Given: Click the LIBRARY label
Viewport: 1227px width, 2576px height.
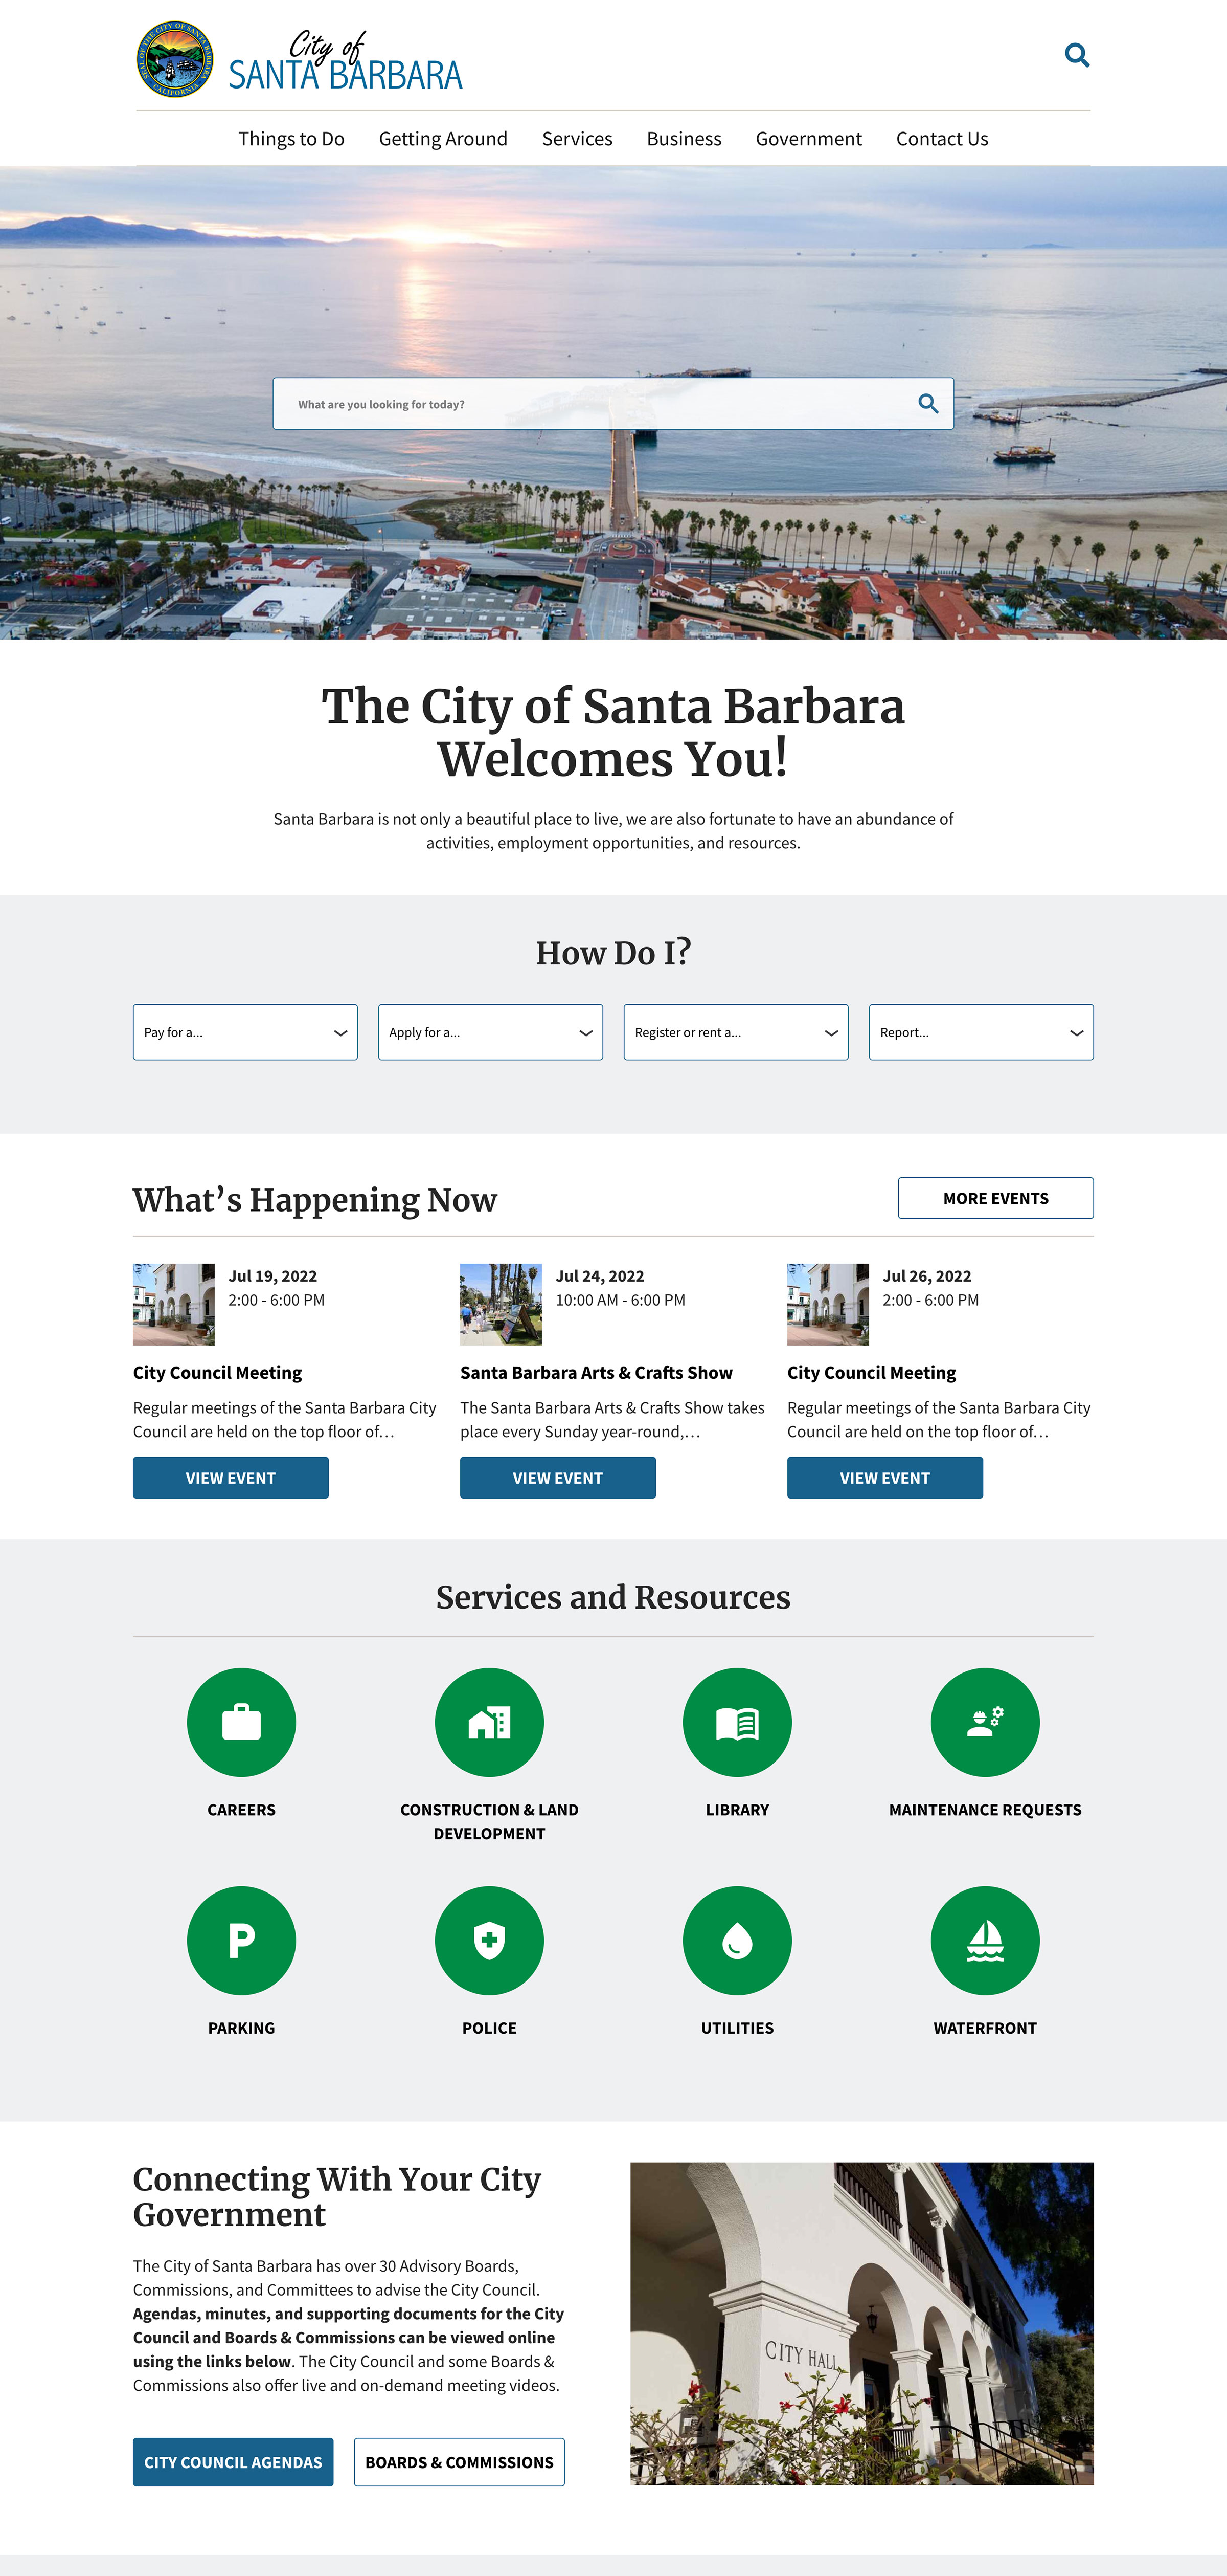Looking at the screenshot, I should point(737,1810).
